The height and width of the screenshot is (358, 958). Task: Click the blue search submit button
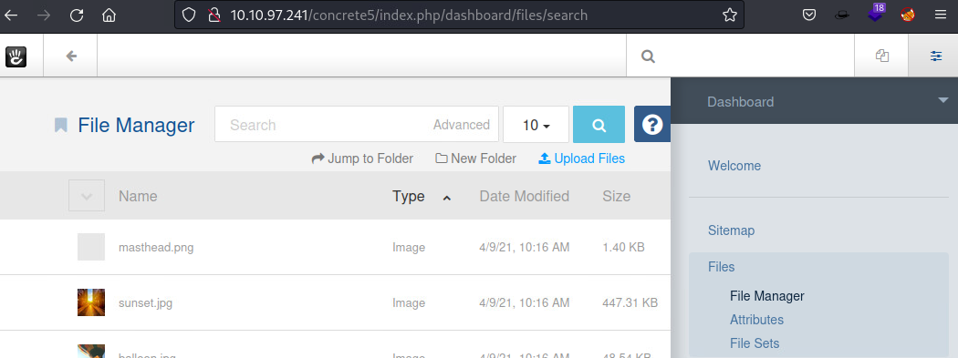(599, 125)
